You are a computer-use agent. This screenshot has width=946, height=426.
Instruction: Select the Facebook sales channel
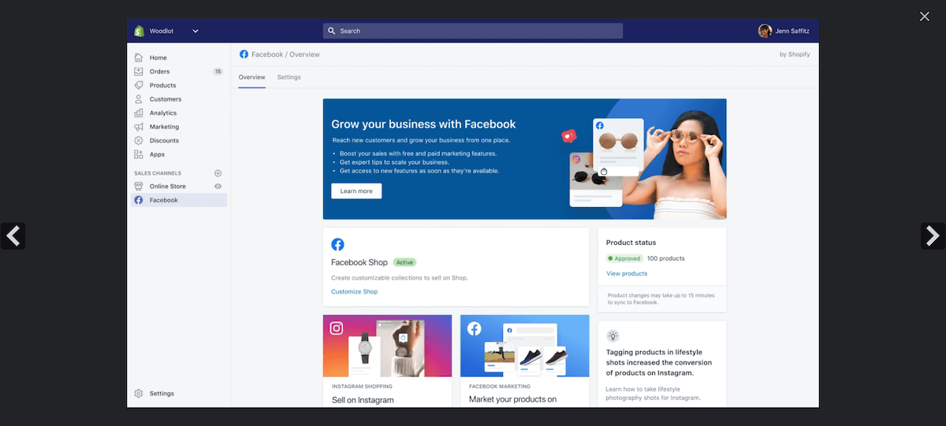(179, 200)
